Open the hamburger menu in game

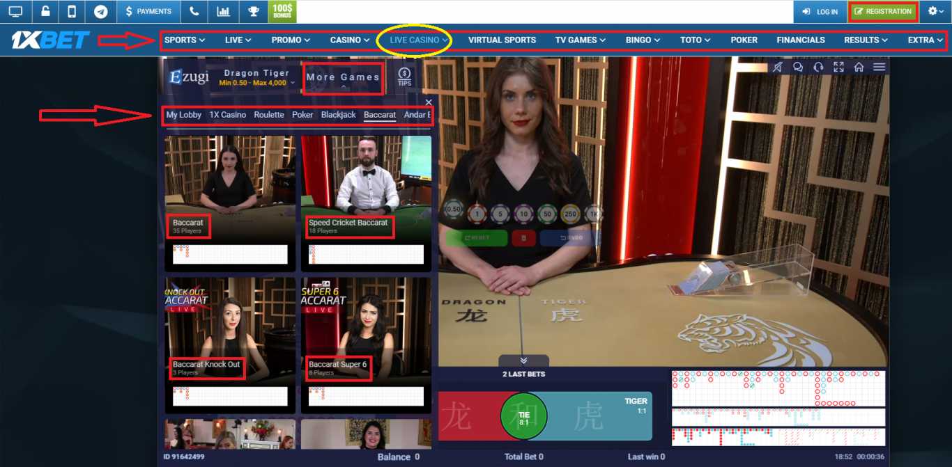(879, 67)
